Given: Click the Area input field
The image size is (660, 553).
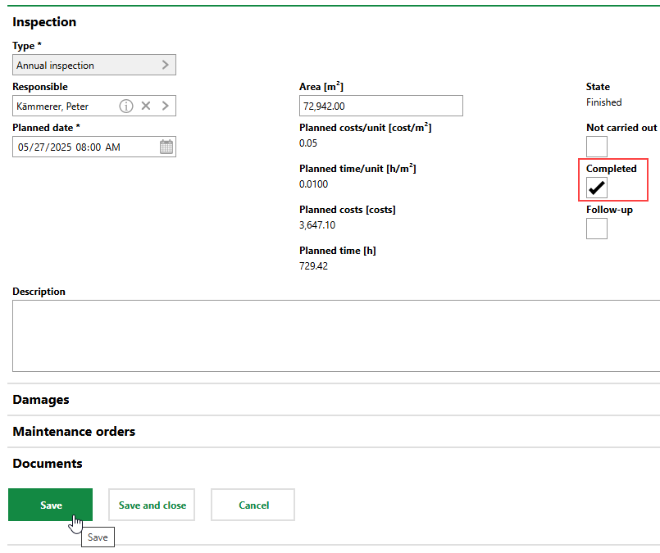Looking at the screenshot, I should (380, 106).
